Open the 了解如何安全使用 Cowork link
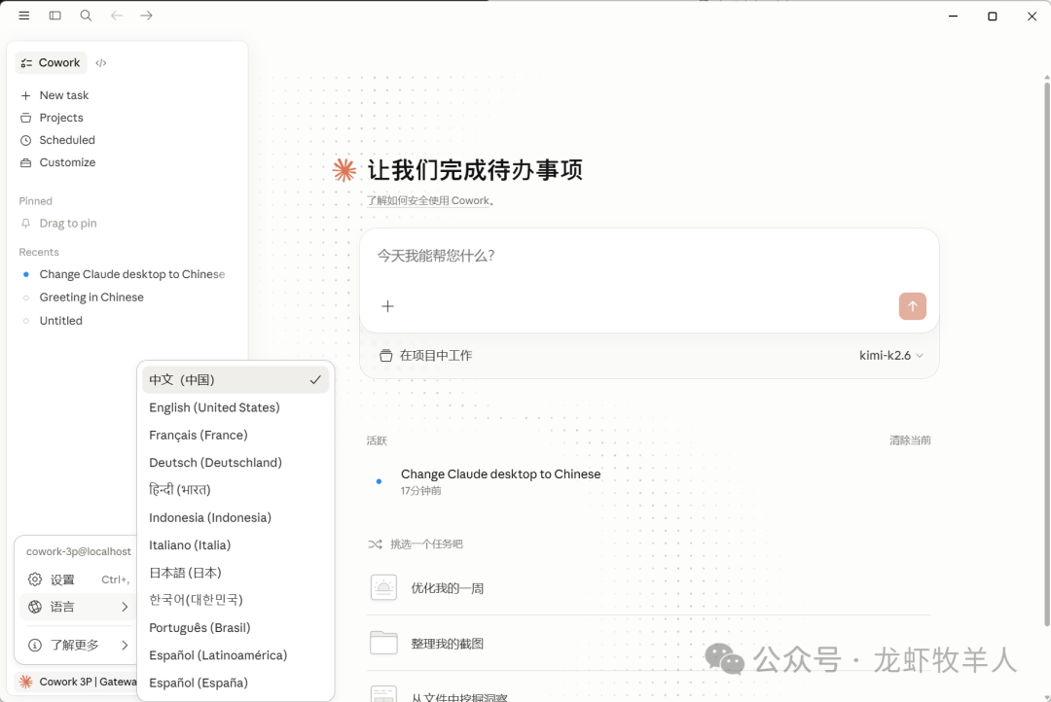Image resolution: width=1051 pixels, height=702 pixels. click(x=429, y=200)
